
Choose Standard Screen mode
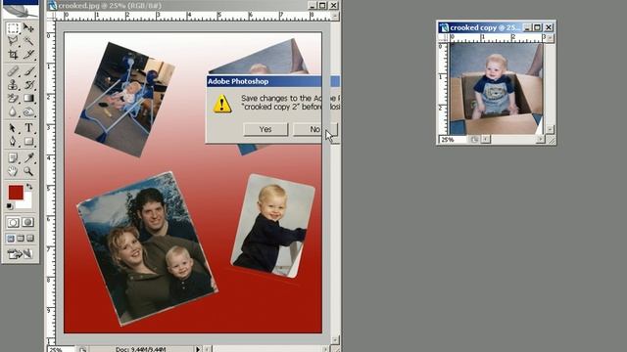click(x=11, y=239)
